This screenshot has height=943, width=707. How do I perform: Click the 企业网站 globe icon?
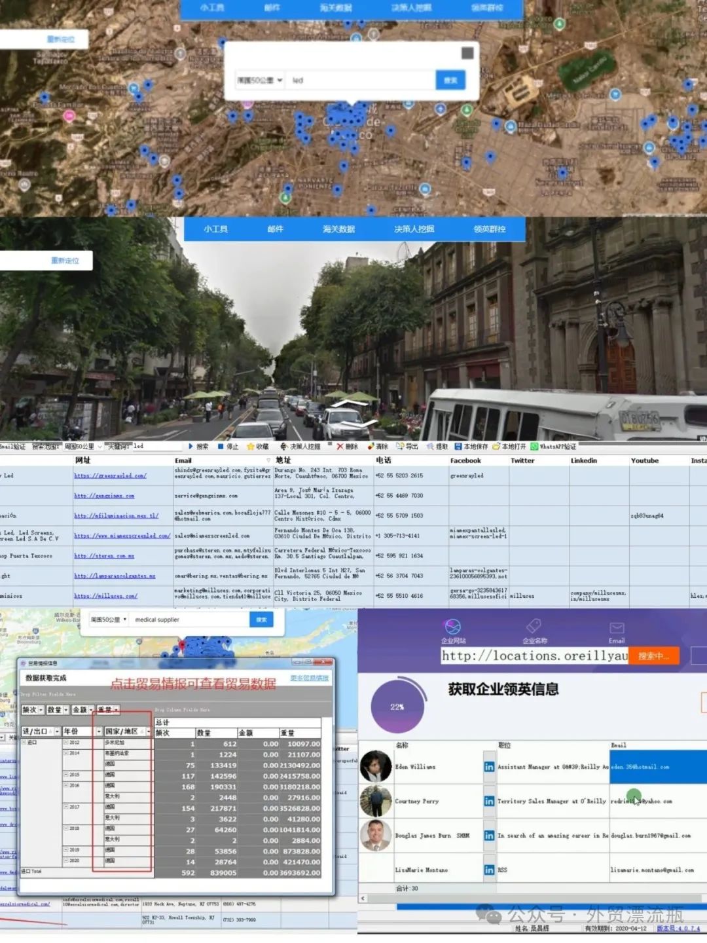pyautogui.click(x=453, y=627)
